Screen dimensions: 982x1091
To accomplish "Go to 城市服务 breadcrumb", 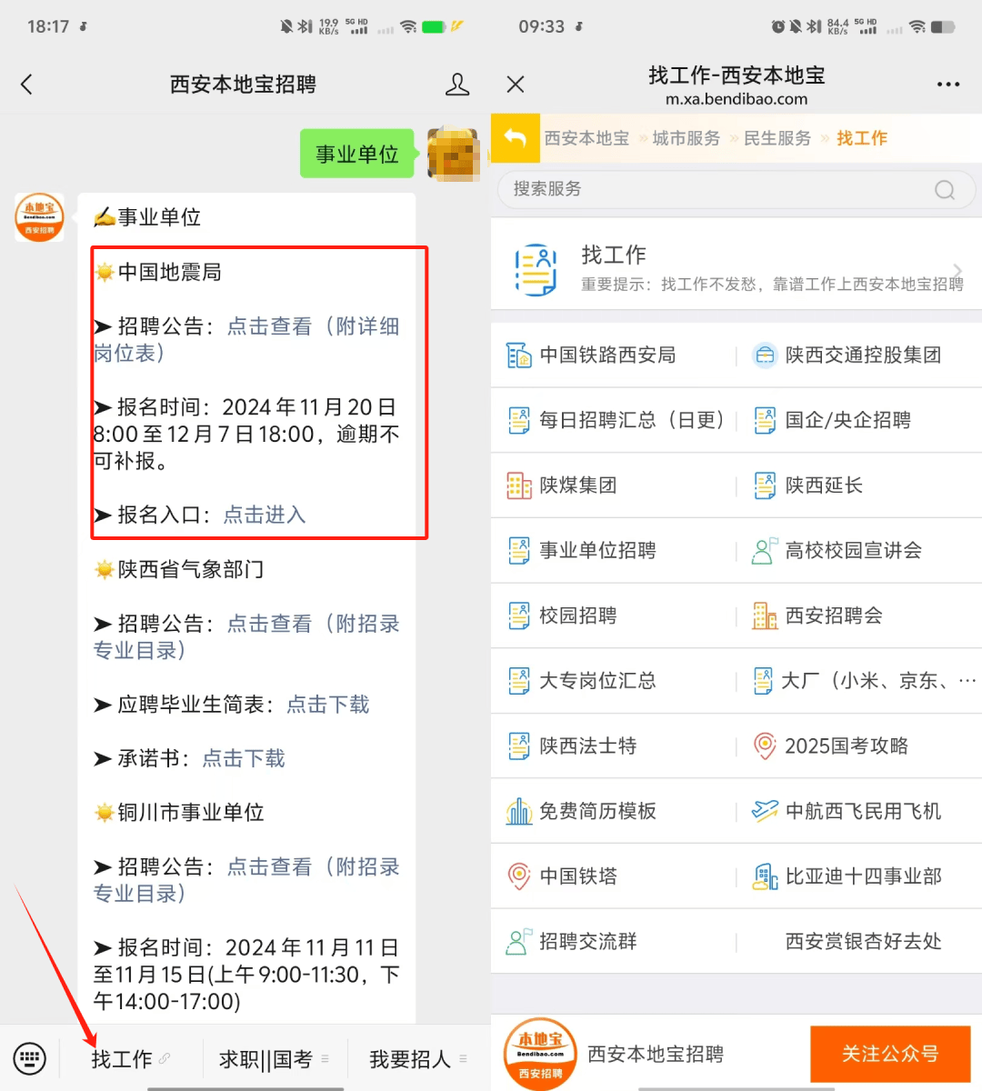I will click(x=686, y=138).
